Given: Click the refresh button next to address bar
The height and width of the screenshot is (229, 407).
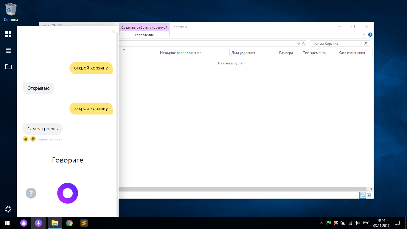Looking at the screenshot, I should coord(304,44).
